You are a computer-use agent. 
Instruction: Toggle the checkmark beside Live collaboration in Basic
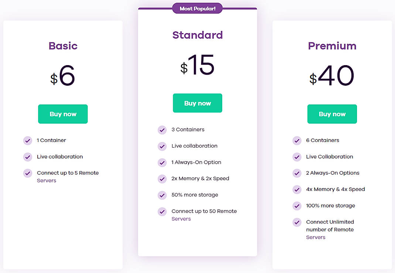pyautogui.click(x=27, y=157)
